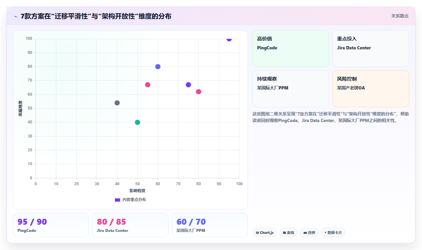Click the lightning icon beside the title
Viewport: 422px width, 250px height.
15,16
